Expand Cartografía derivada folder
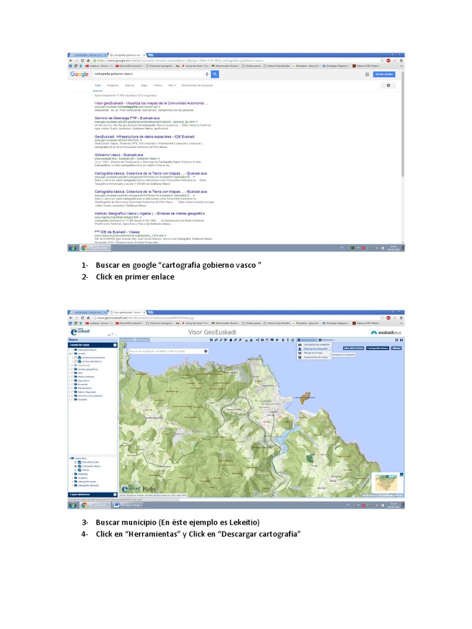 pyautogui.click(x=73, y=485)
